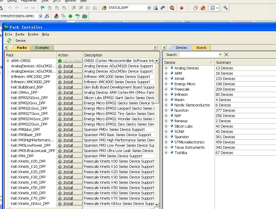Image resolution: width=276 pixels, height=209 pixels.
Task: Select the Devices tab
Action: pos(181,48)
